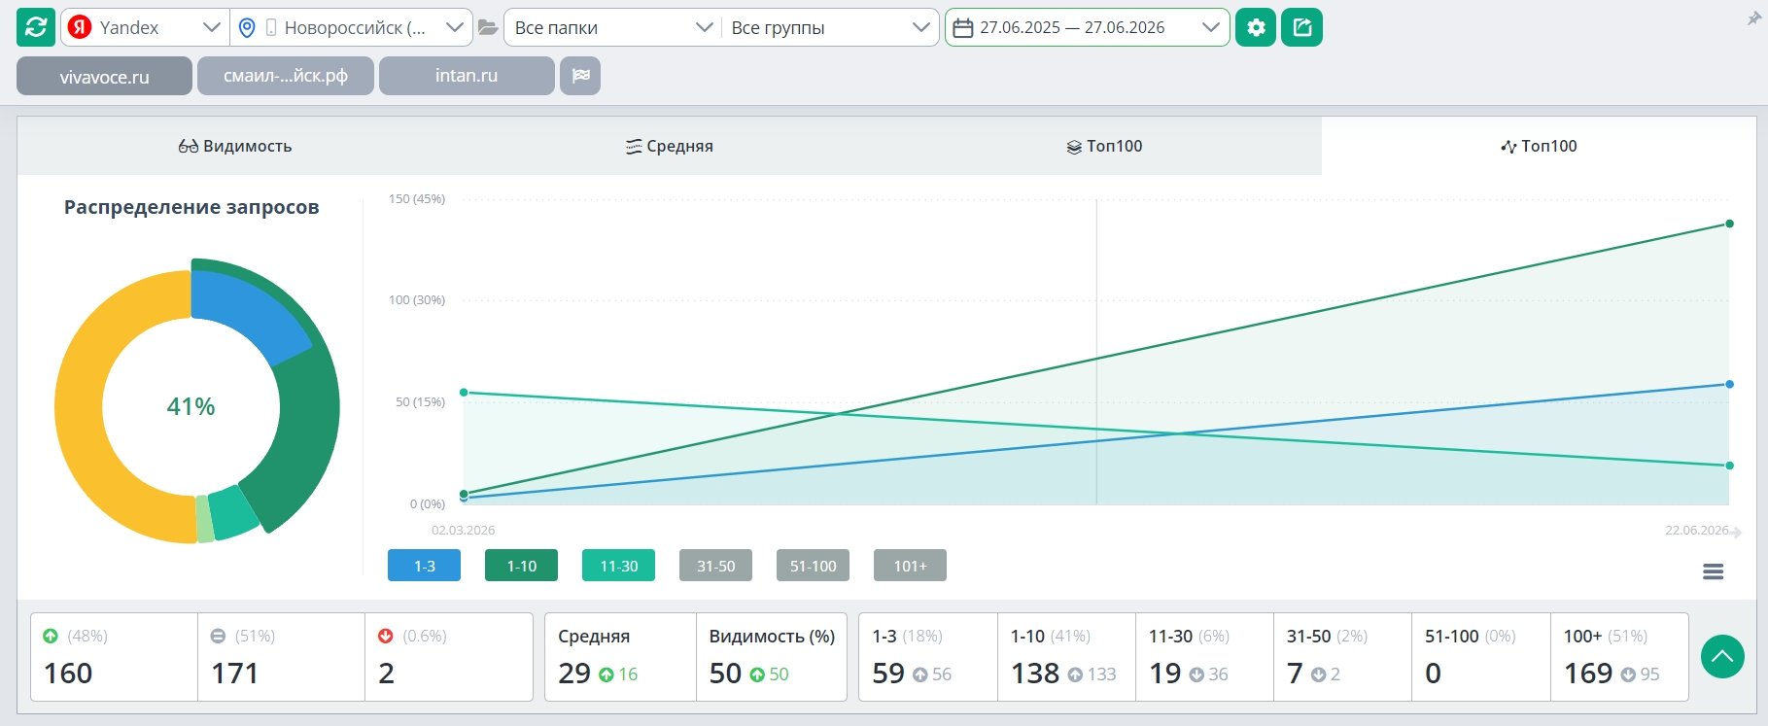This screenshot has height=726, width=1768.
Task: Click the checkered flag icon tab
Action: 580,76
